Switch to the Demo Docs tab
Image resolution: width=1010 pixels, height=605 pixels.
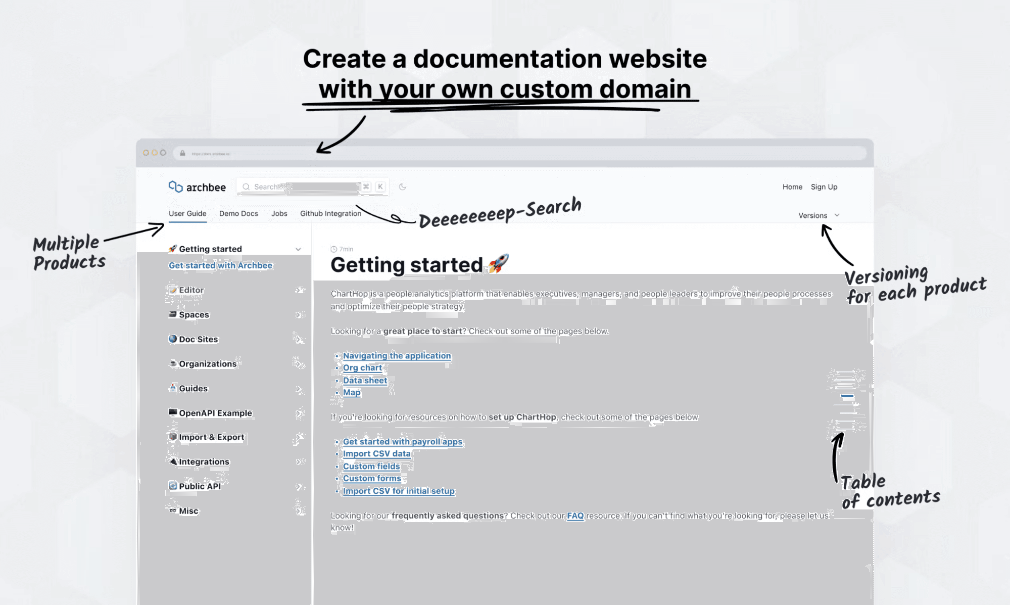point(238,213)
